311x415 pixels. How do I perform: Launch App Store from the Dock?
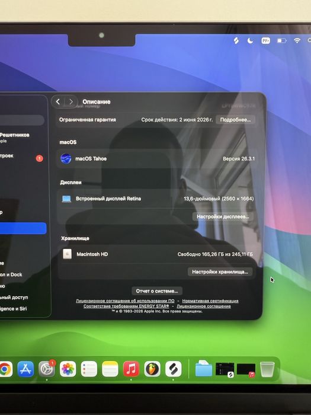point(25,369)
